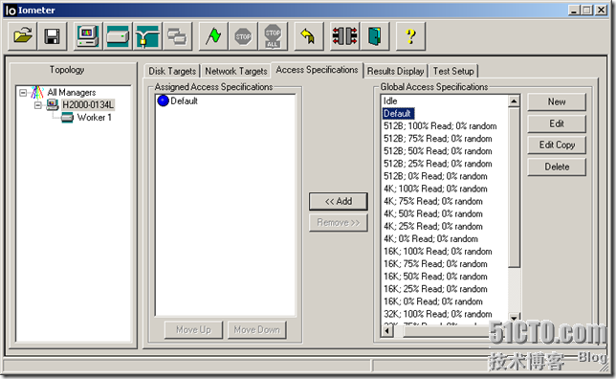Click the global list scroll-up arrow
This screenshot has height=379, width=616.
pos(514,101)
